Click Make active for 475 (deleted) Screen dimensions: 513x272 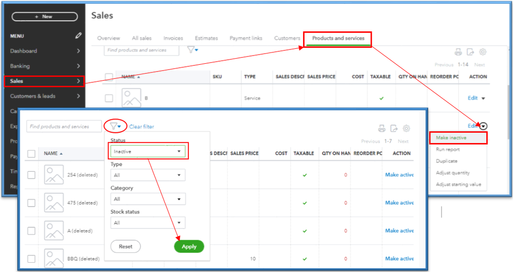[399, 203]
